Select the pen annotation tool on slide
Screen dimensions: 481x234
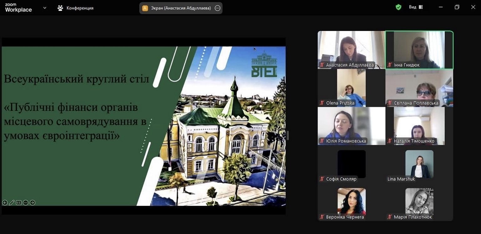click(12, 203)
